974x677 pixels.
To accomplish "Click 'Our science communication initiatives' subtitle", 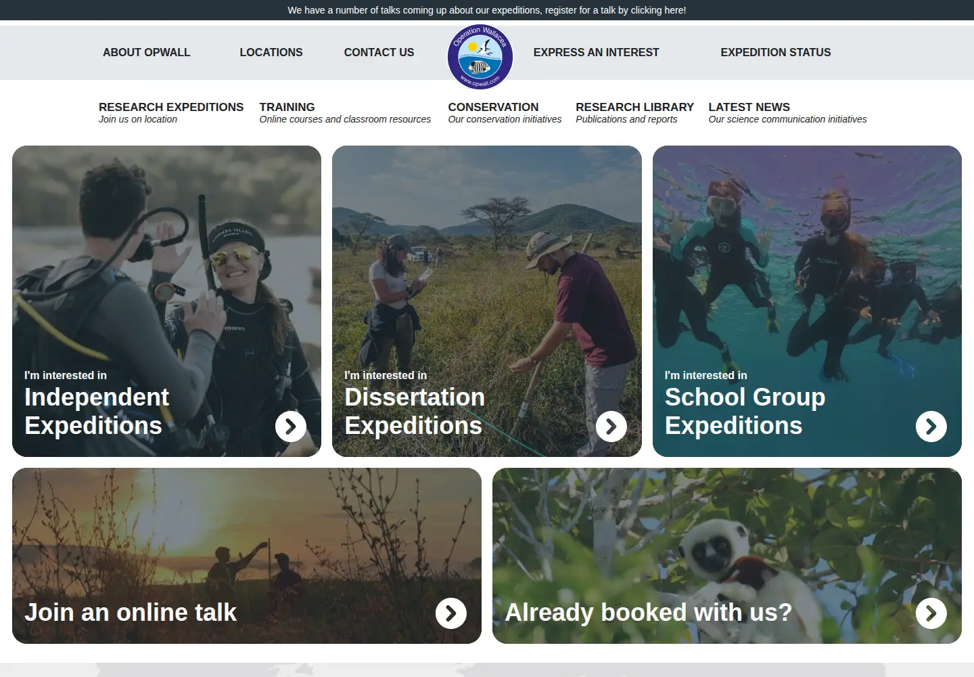I will point(787,119).
